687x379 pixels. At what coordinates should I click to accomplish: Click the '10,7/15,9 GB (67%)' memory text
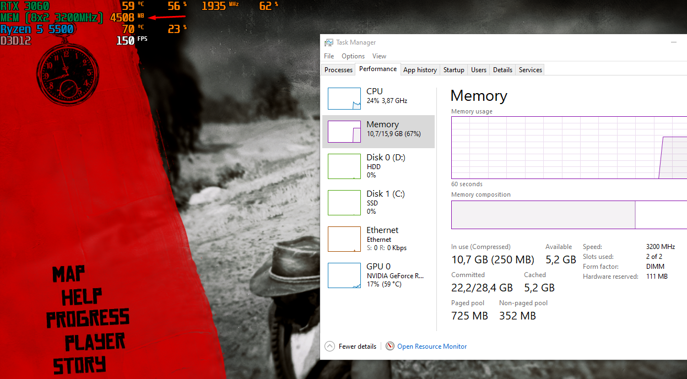click(394, 134)
